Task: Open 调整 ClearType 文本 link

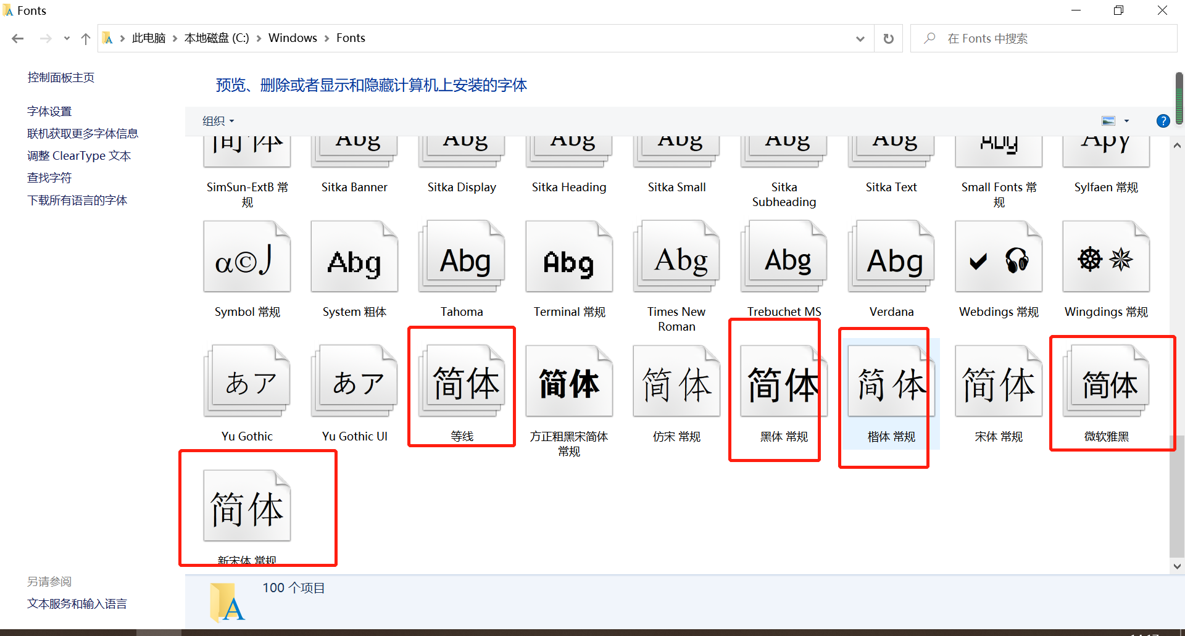Action: [x=79, y=156]
